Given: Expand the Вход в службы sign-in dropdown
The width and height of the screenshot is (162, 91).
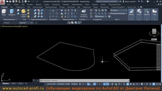Looking at the screenshot, I should (x=130, y=2).
